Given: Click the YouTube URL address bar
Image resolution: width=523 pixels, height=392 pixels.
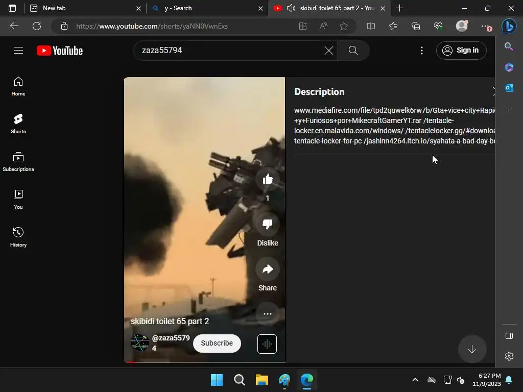Looking at the screenshot, I should pos(152,26).
